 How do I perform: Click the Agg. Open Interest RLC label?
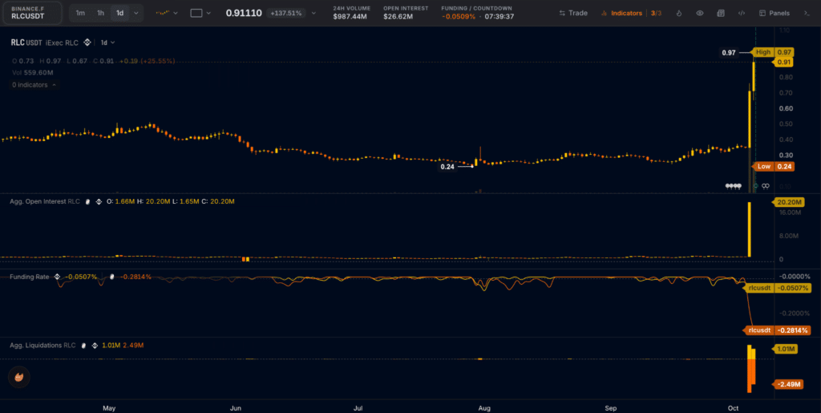click(45, 201)
